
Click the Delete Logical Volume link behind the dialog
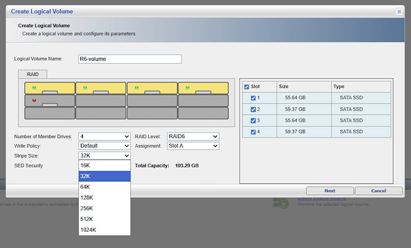click(321, 199)
